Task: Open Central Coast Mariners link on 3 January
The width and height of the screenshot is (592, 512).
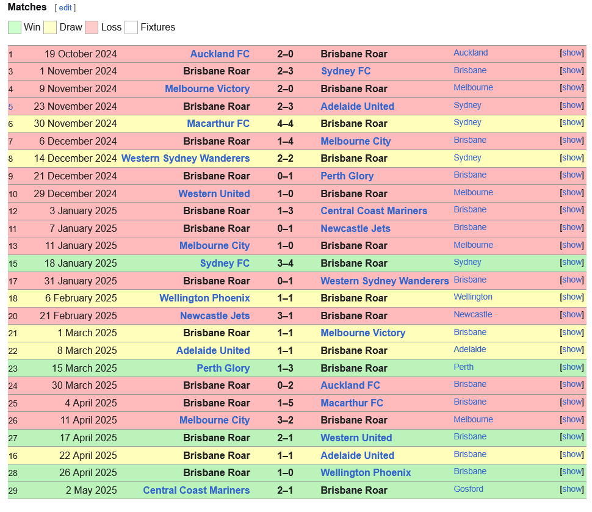Action: pos(374,211)
